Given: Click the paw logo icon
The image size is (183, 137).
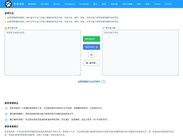Looking at the screenshot, I should coord(8,4).
